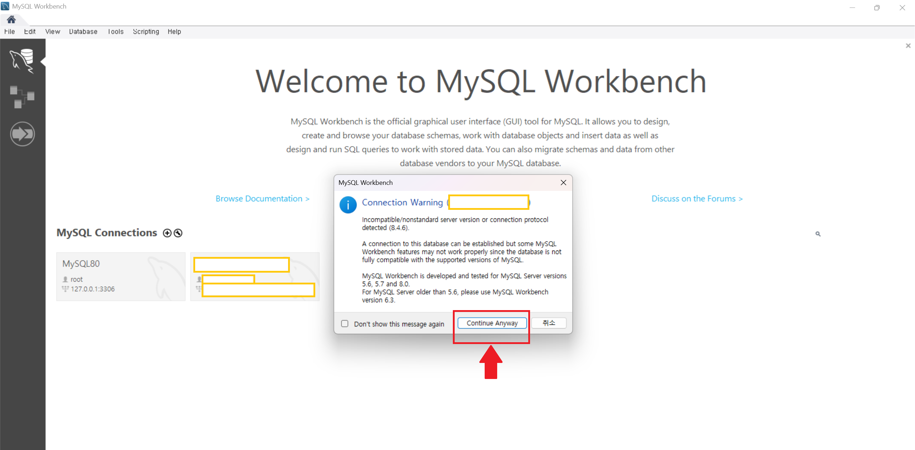Select the MySQL connections dolphin sidebar icon
Viewport: 915px width, 450px height.
coord(22,61)
